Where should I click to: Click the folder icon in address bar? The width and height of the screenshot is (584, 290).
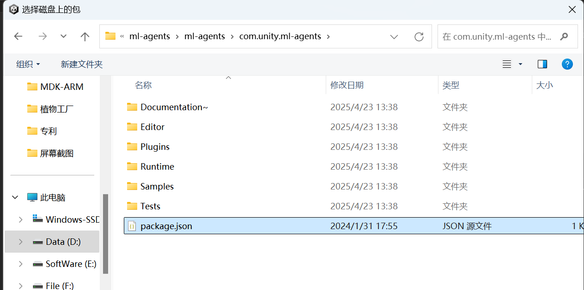point(110,36)
